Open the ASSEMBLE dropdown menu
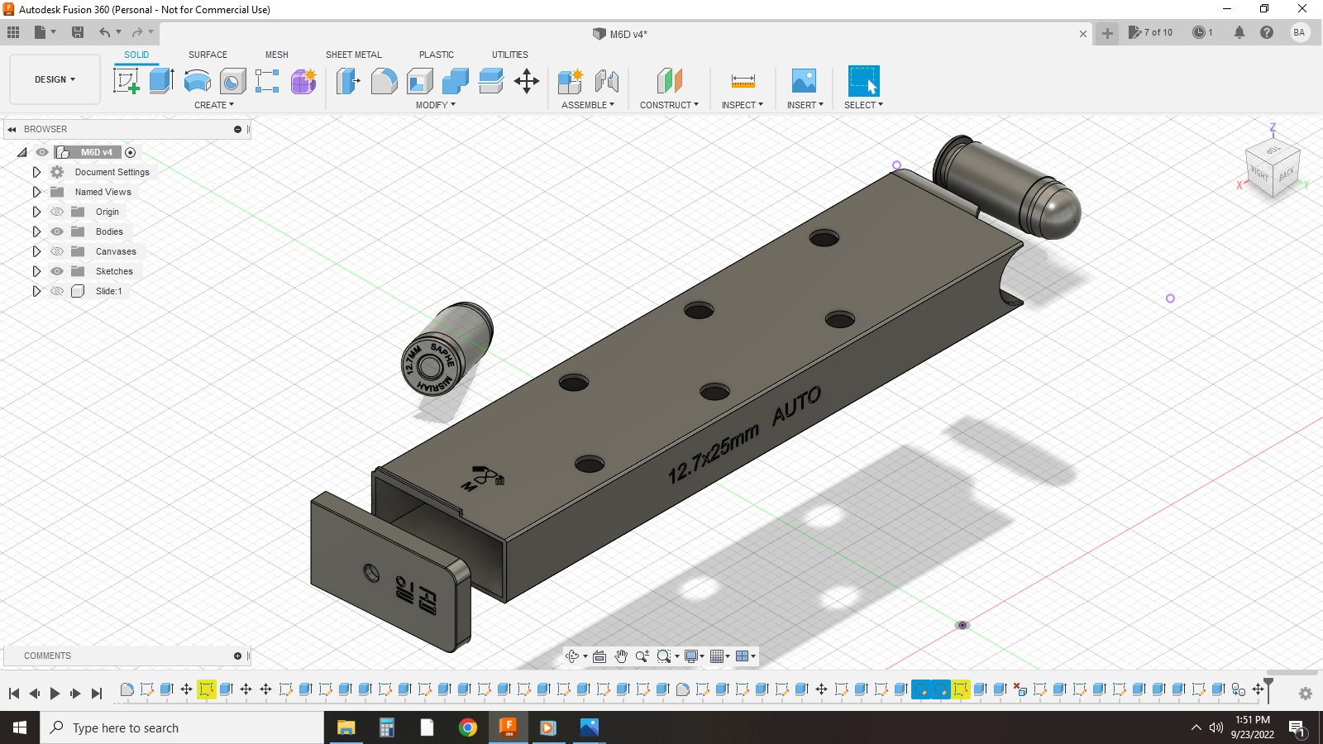This screenshot has width=1323, height=744. (588, 105)
